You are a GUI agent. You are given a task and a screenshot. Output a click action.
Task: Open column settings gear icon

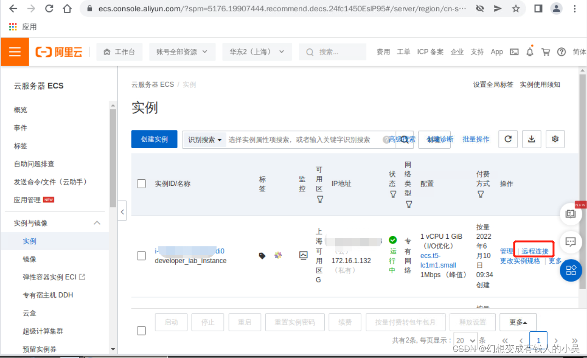click(556, 139)
